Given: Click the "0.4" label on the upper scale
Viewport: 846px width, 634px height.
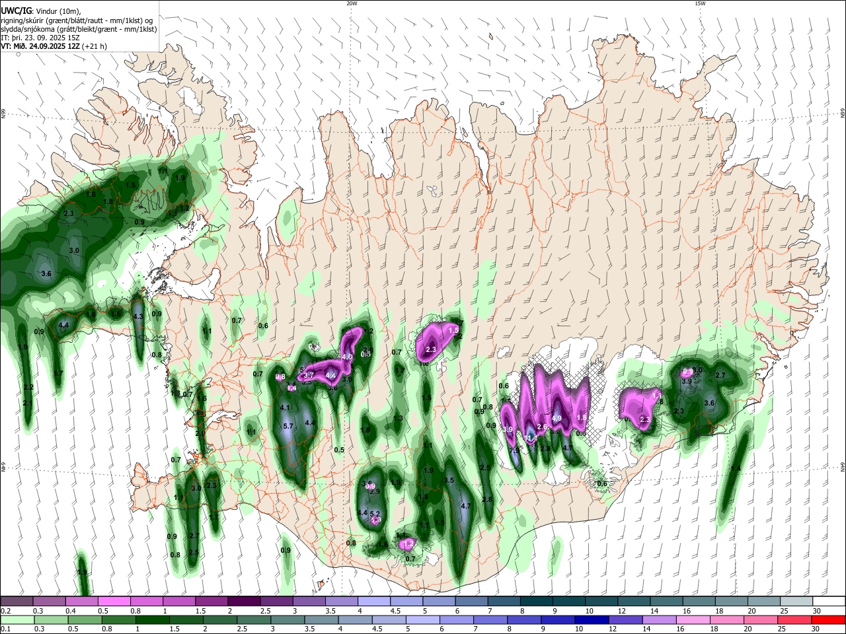Looking at the screenshot, I should 70,611.
